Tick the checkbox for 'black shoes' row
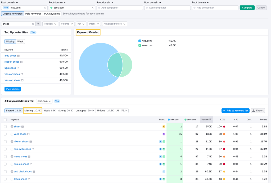271x183 pixels. pyautogui.click(x=5, y=179)
